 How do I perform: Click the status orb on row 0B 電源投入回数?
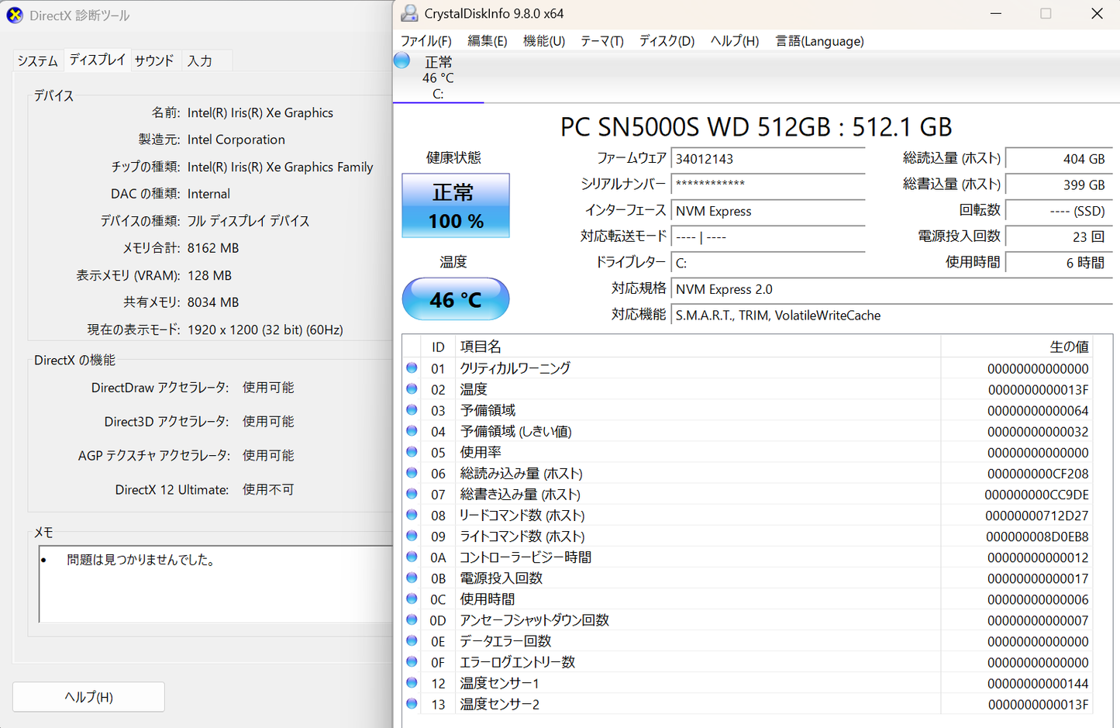(412, 577)
